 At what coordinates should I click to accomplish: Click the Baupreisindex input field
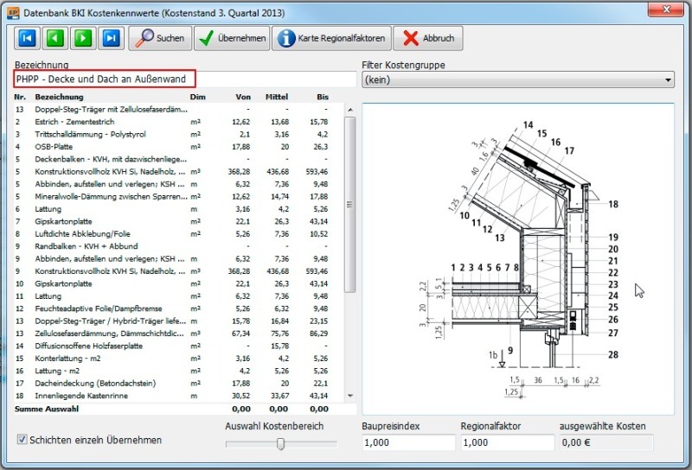point(407,442)
